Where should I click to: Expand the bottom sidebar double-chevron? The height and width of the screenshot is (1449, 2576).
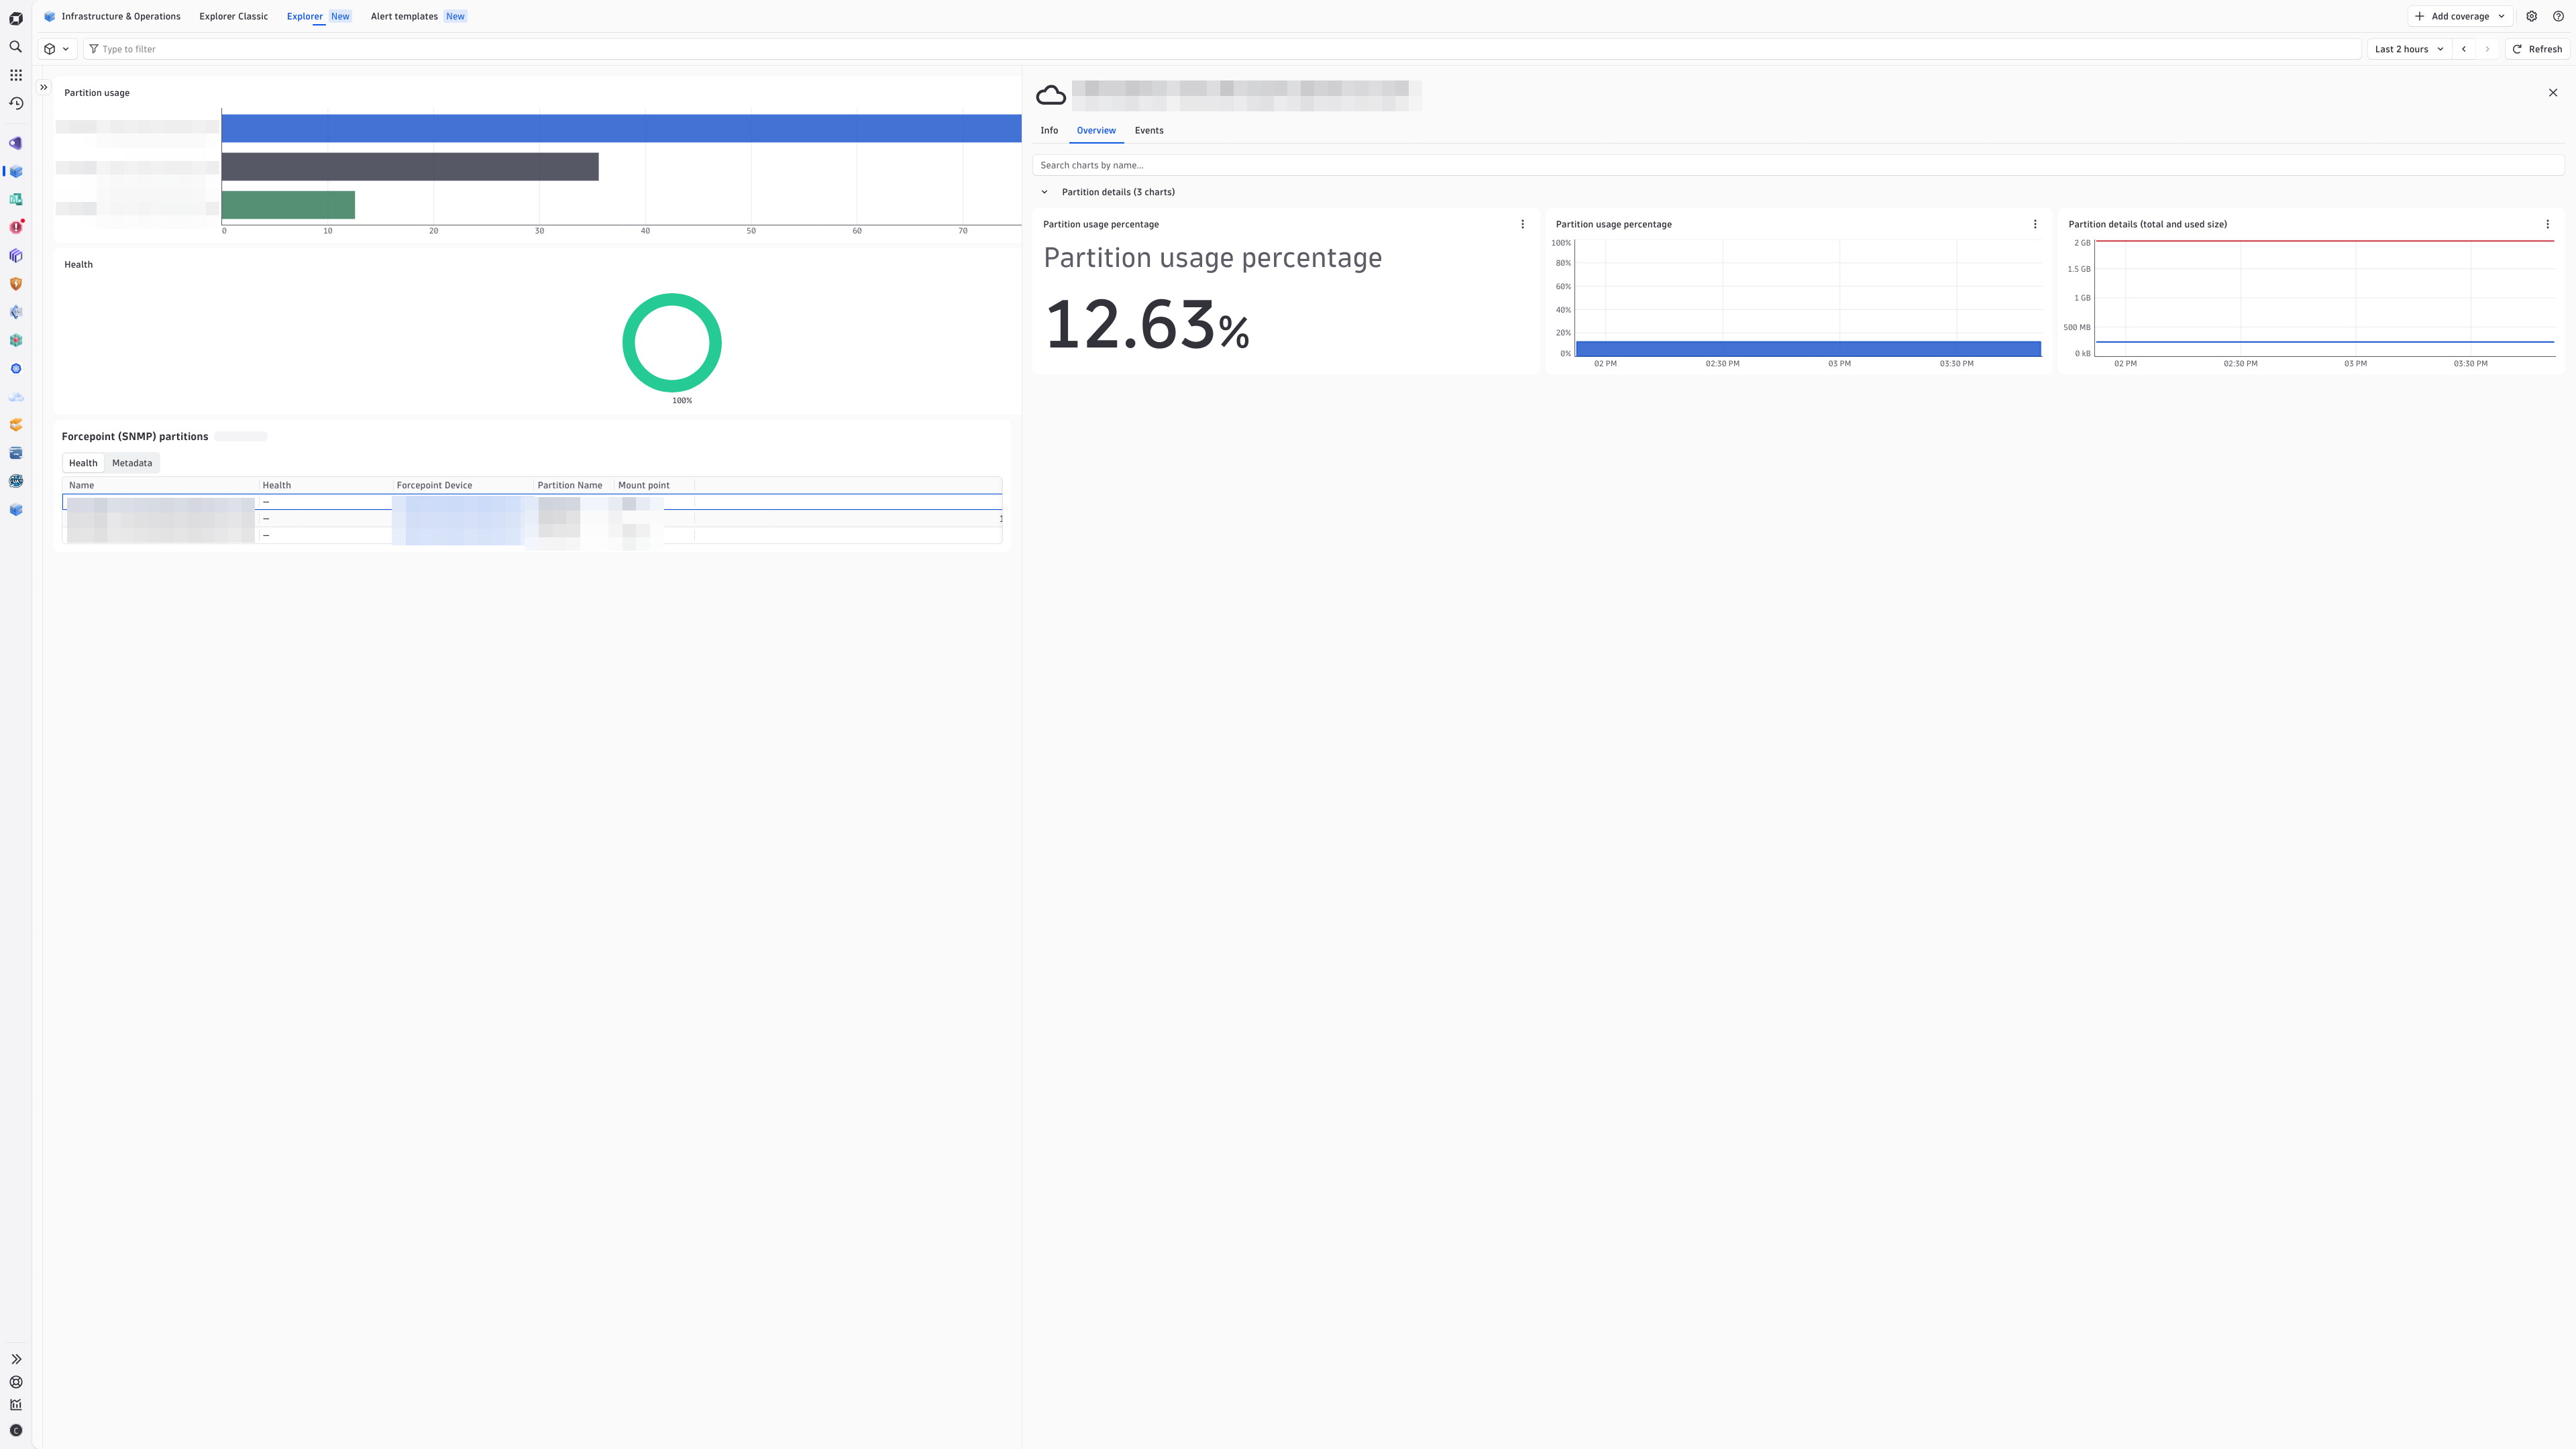coord(16,1359)
